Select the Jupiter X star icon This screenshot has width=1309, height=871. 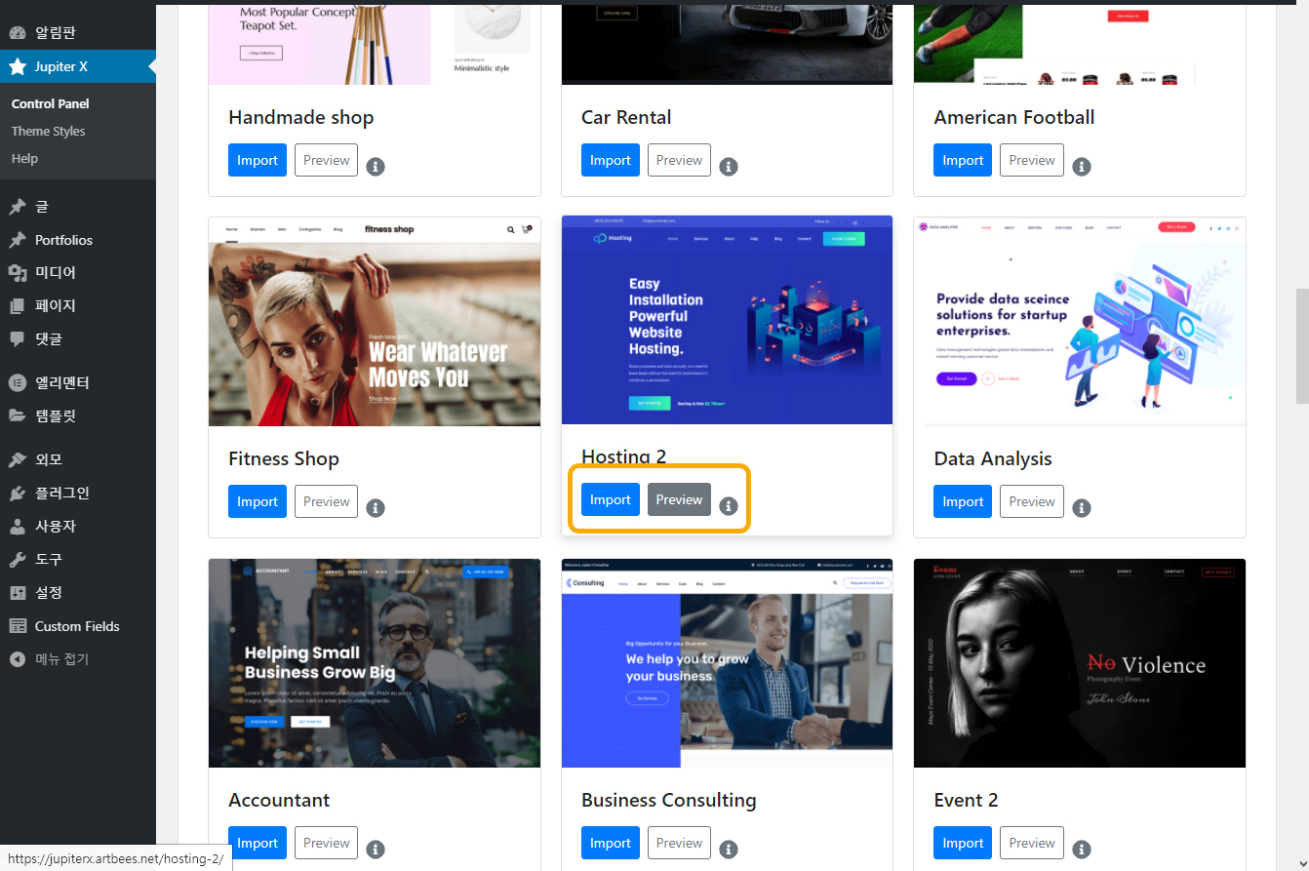click(18, 66)
